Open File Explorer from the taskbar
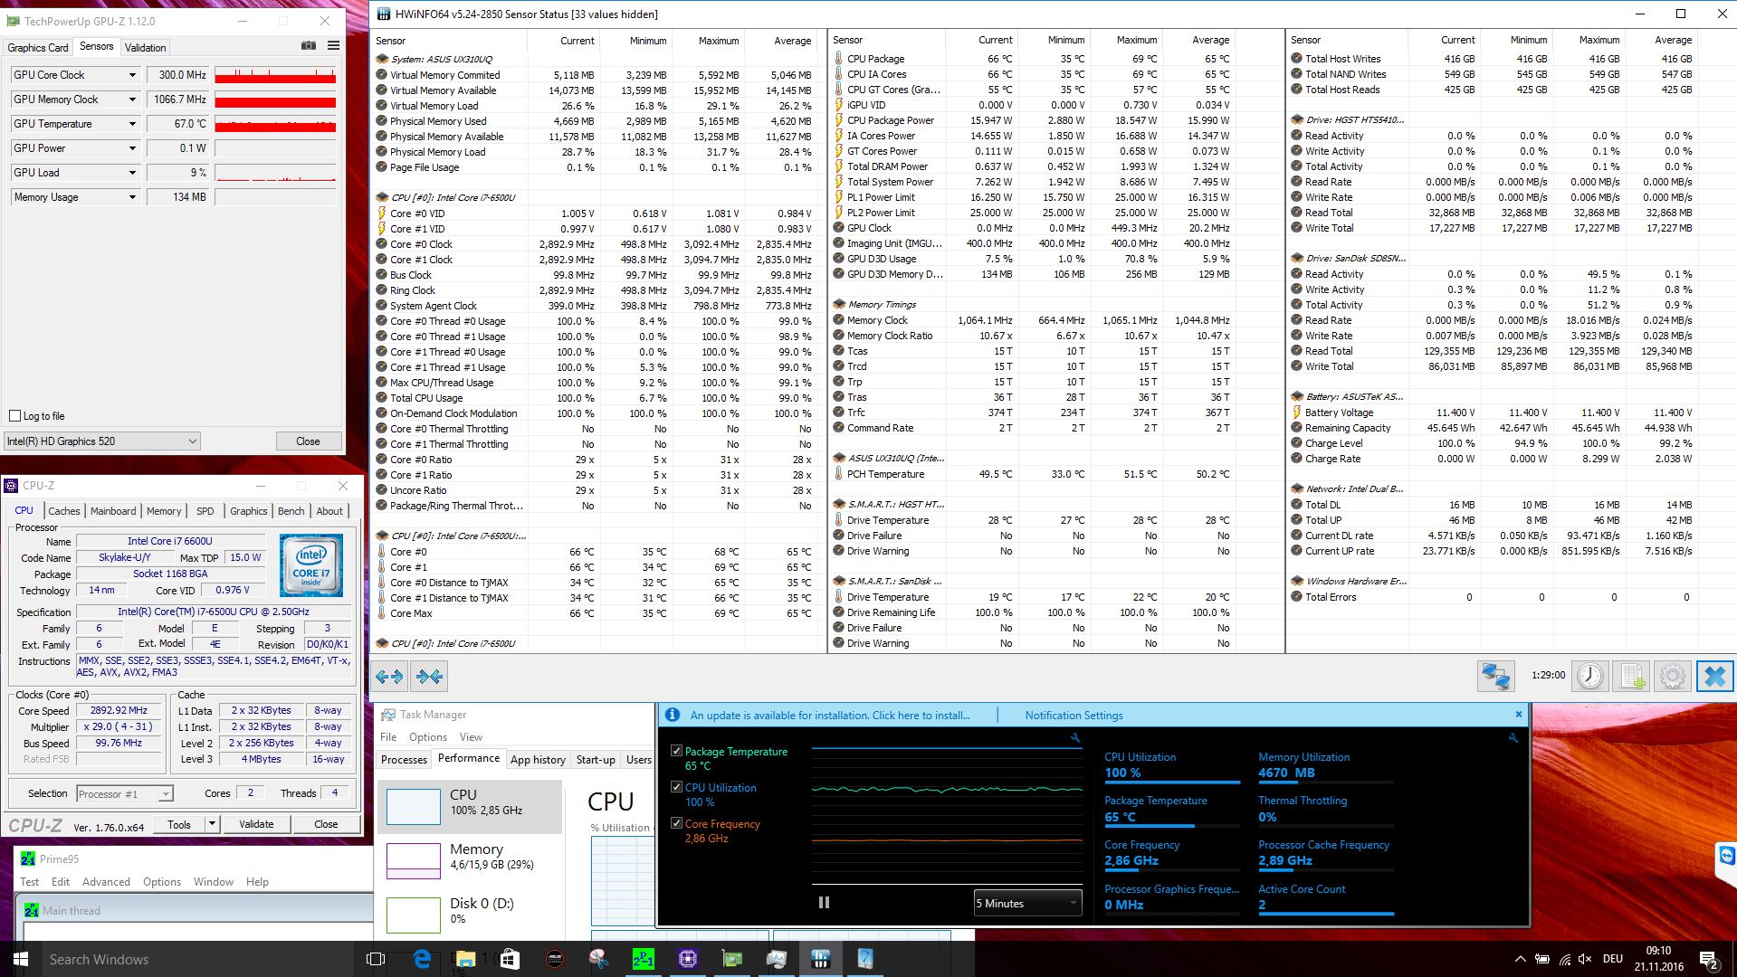 [465, 959]
